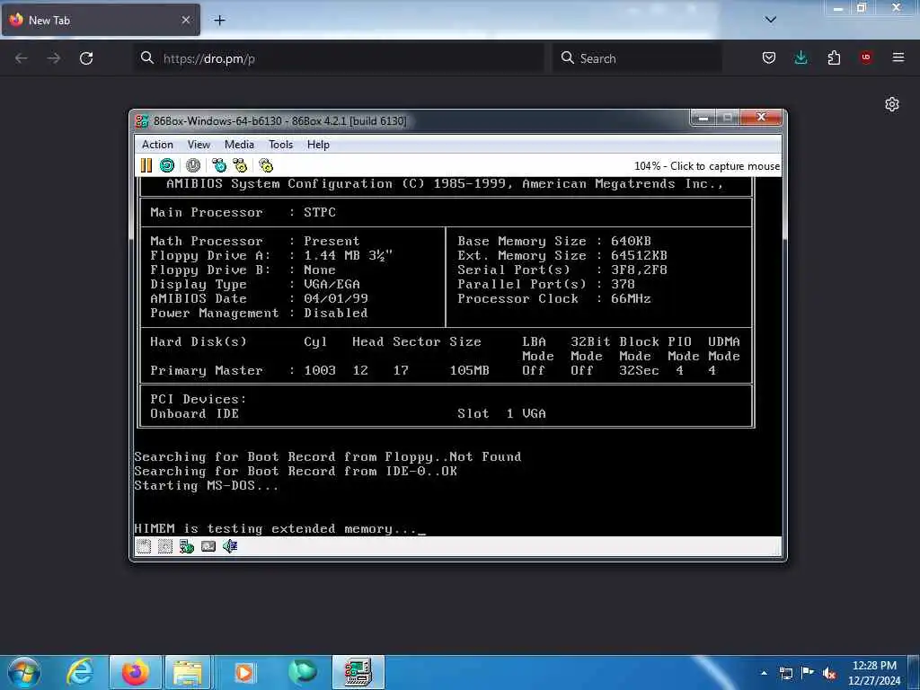The height and width of the screenshot is (690, 920).
Task: Click the address bar showing dro.pm/p
Action: tap(339, 58)
